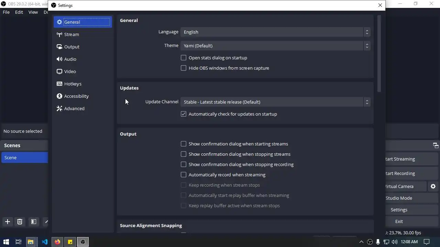Remove selected scene using trash icon
The width and height of the screenshot is (440, 247).
(20, 222)
